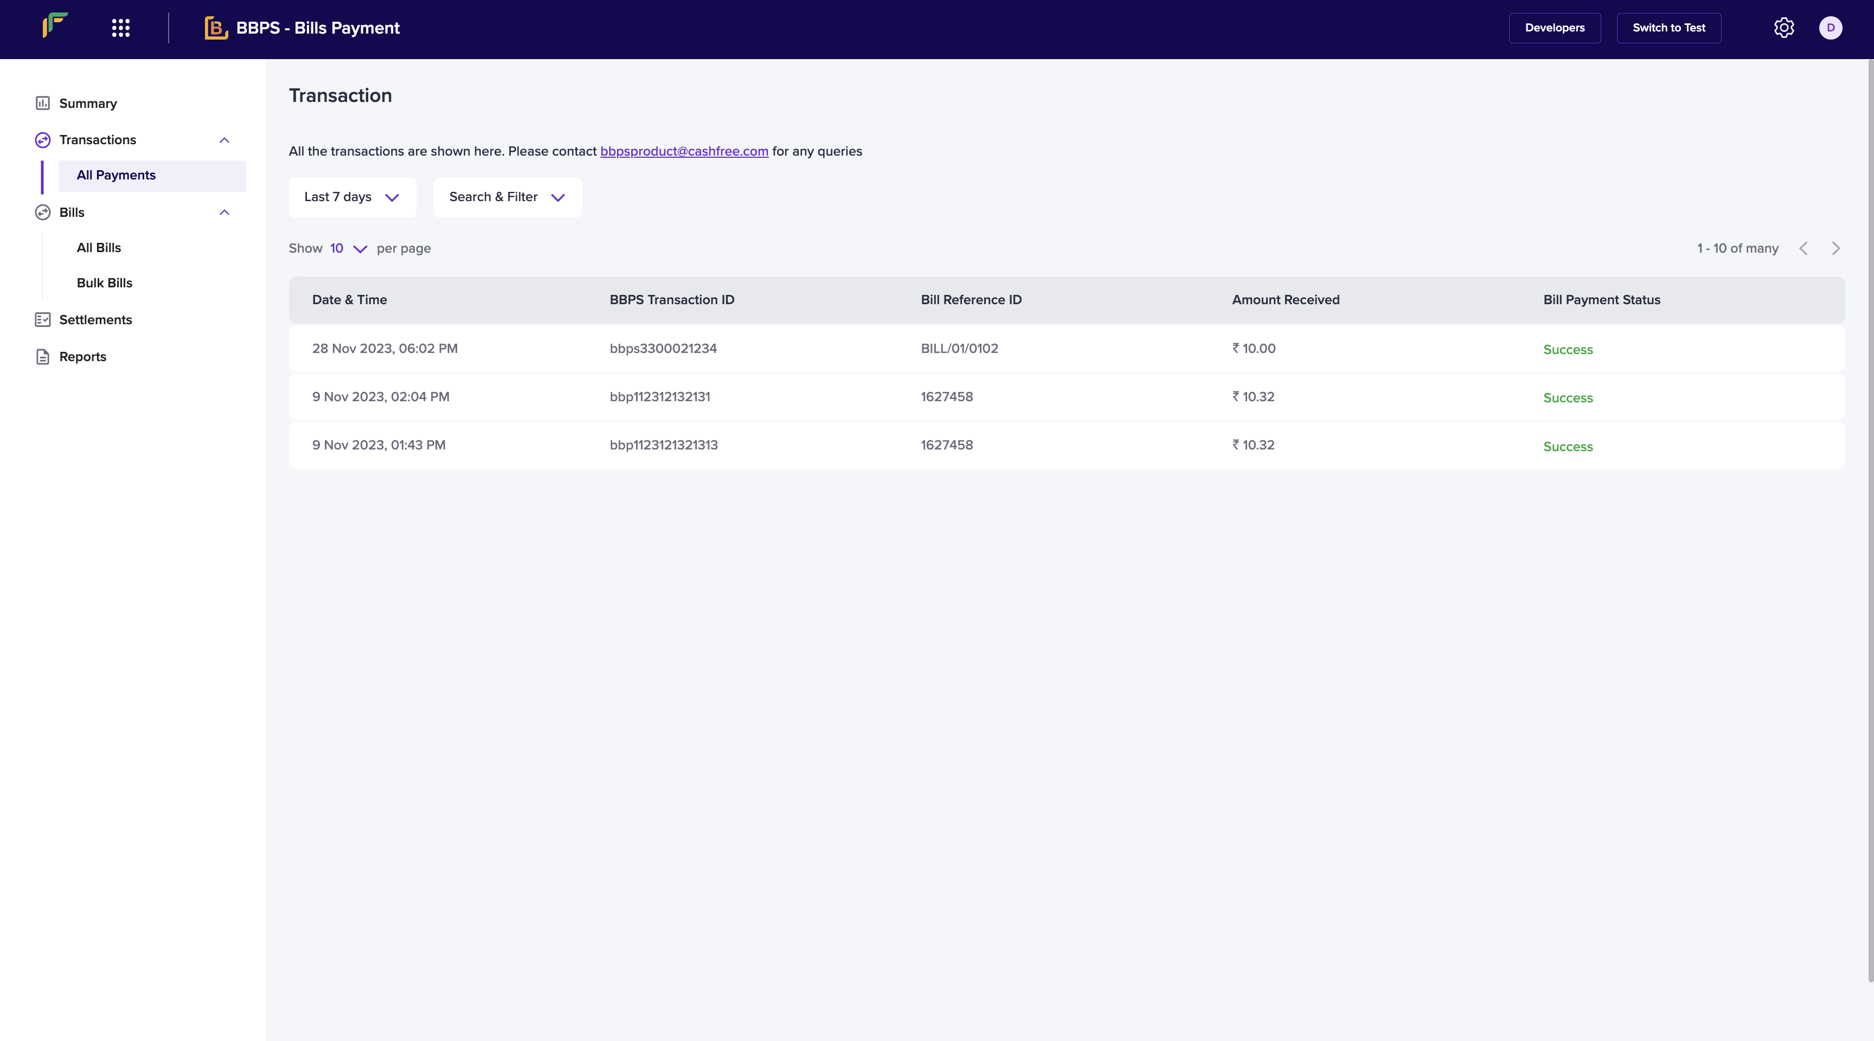1874x1041 pixels.
Task: Expand the Search & Filter dropdown
Action: 507,197
